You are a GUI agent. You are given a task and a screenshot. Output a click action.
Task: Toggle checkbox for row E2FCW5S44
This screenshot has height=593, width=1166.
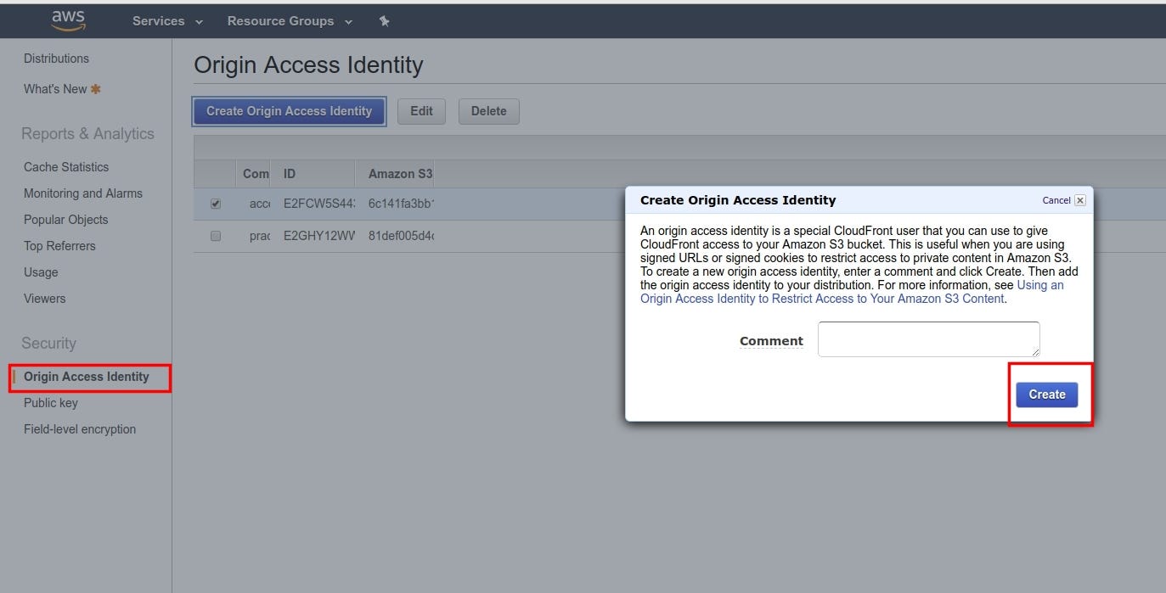point(216,204)
